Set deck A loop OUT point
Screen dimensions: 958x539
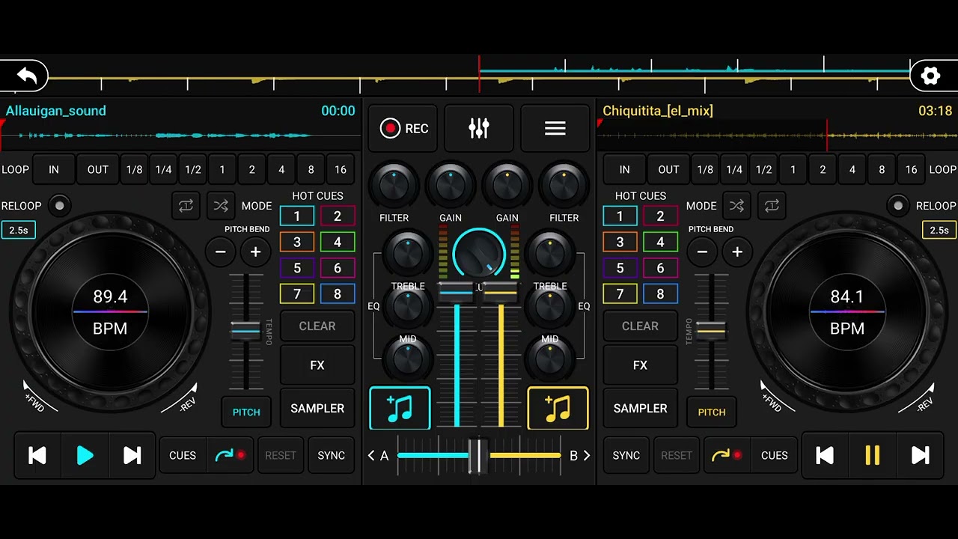coord(98,170)
